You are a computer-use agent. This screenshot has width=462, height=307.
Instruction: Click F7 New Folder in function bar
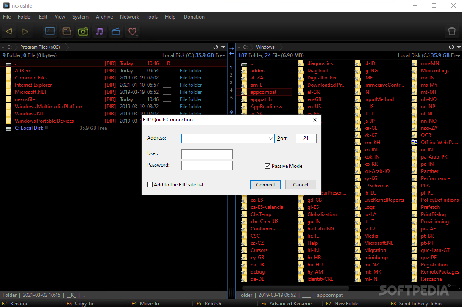point(343,304)
